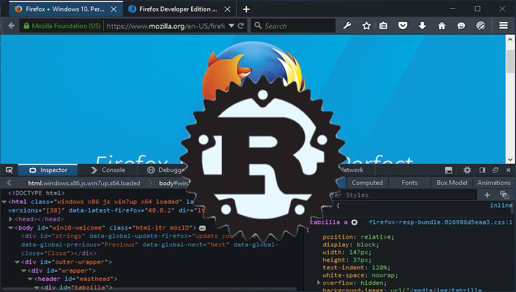Add a new CSS rule with plus icon
The width and height of the screenshot is (516, 292).
487,195
